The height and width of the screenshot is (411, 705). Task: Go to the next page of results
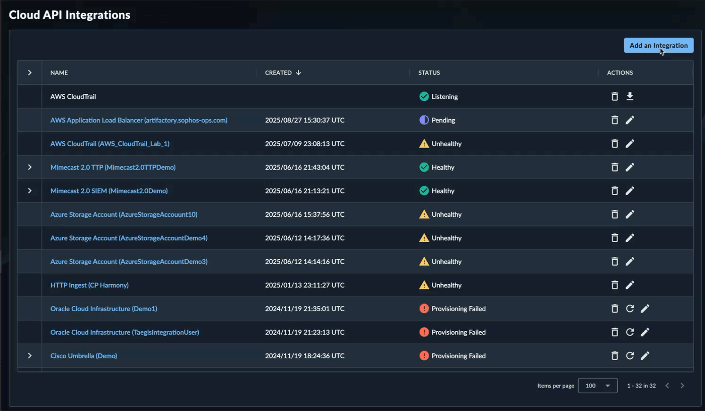(x=682, y=386)
